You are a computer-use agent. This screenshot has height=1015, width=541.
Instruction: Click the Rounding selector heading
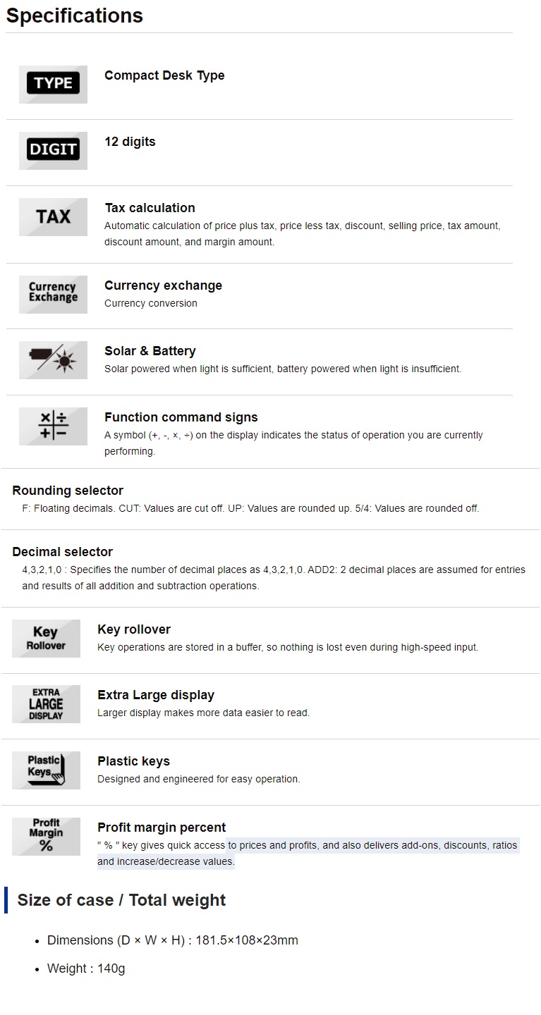(68, 491)
